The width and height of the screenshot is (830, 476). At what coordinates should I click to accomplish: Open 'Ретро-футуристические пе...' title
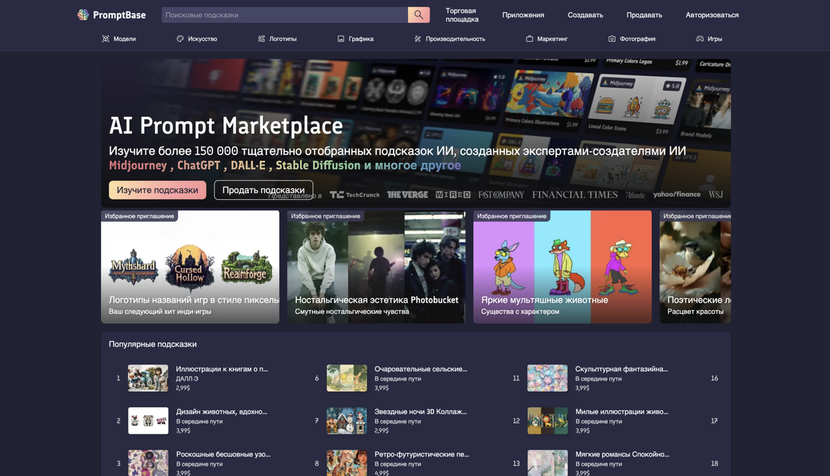422,454
